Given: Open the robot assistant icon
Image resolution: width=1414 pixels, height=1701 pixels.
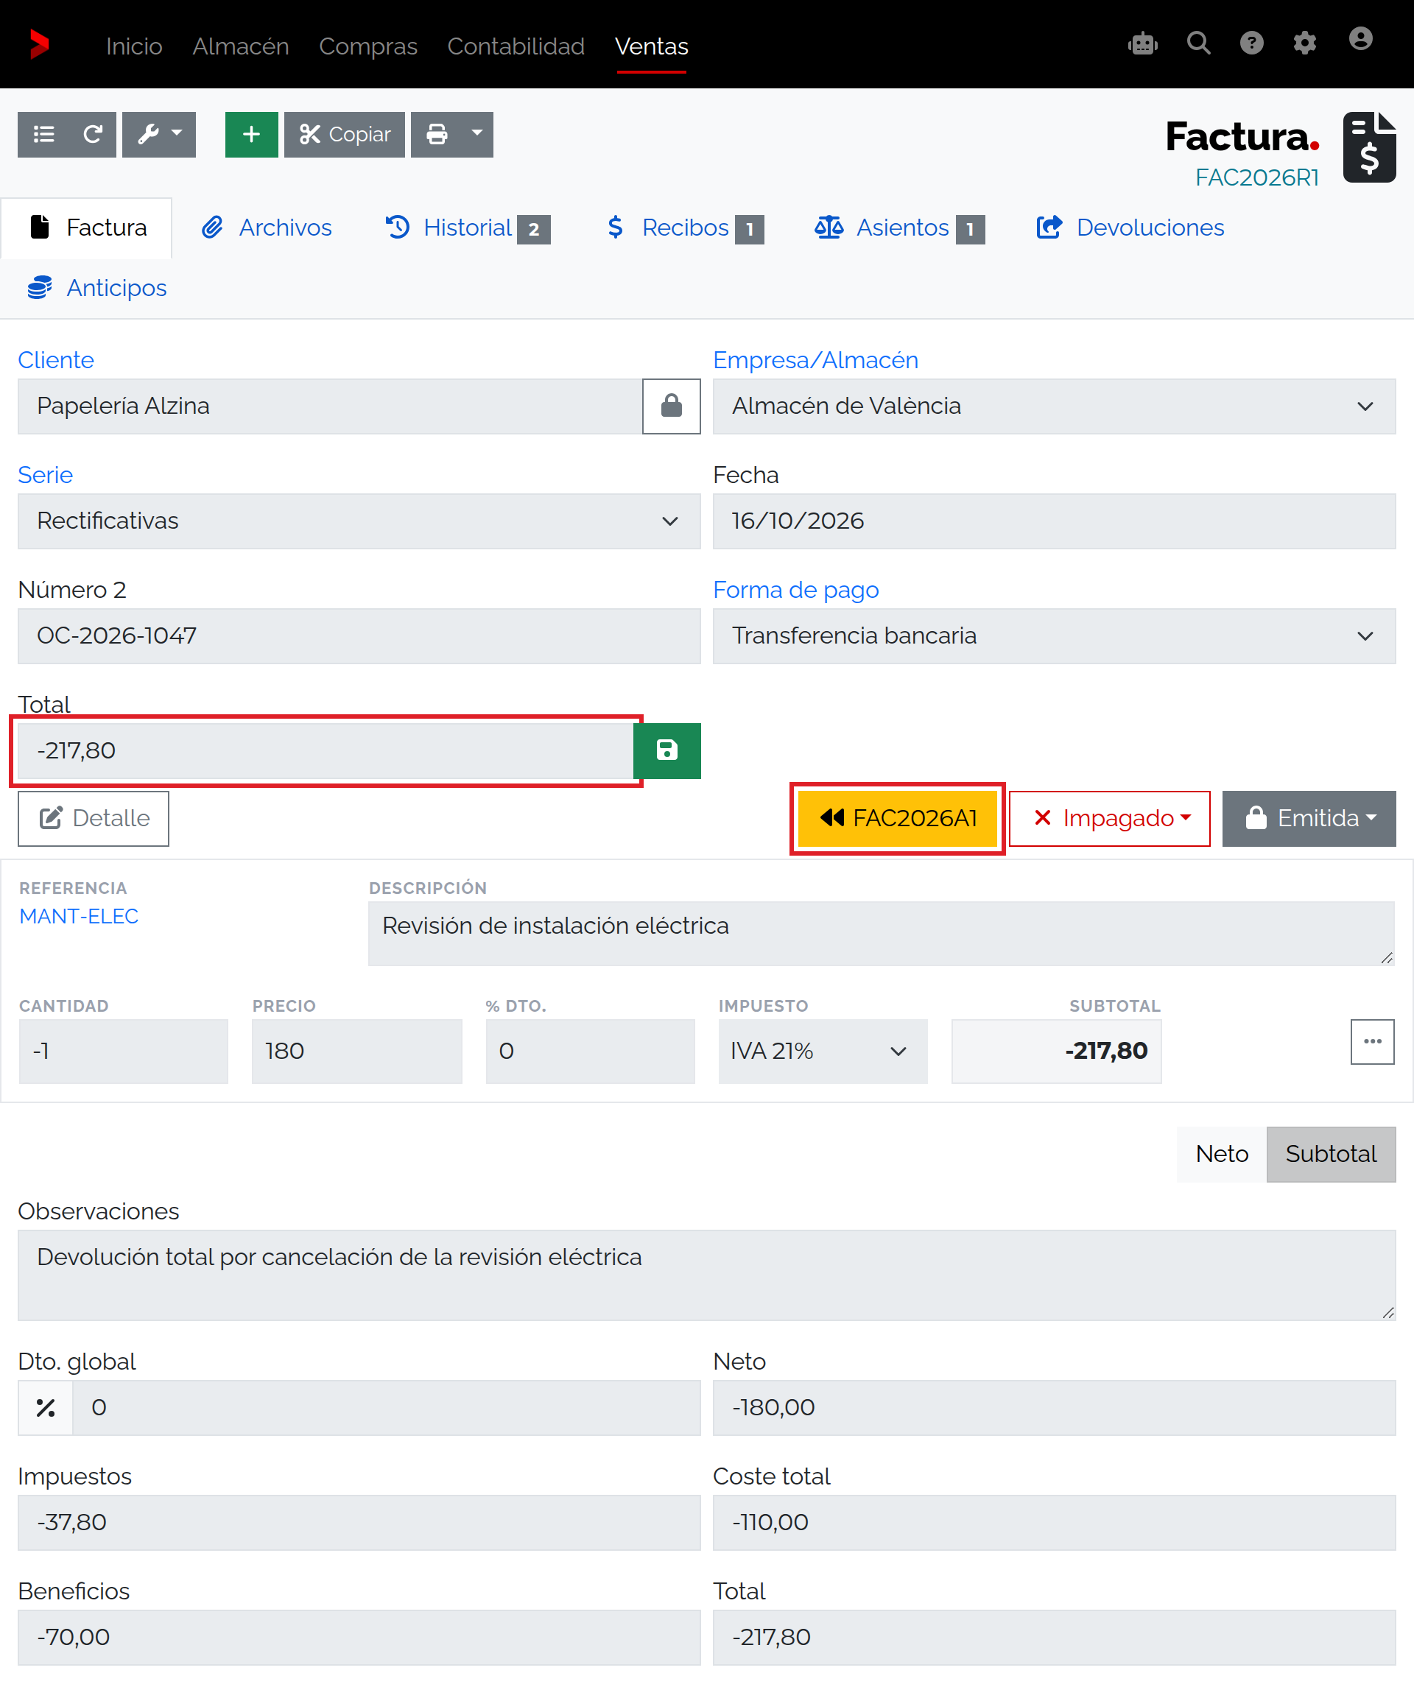Looking at the screenshot, I should pos(1142,43).
